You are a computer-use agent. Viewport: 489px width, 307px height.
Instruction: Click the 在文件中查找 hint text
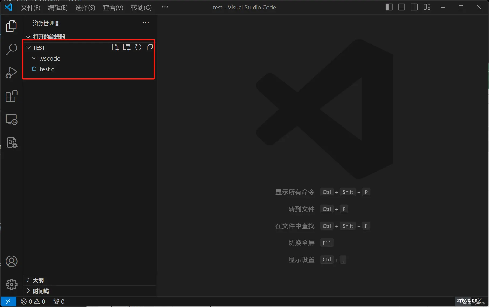(295, 226)
